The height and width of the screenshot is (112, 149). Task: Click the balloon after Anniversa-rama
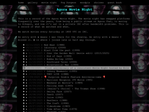coord(104,77)
